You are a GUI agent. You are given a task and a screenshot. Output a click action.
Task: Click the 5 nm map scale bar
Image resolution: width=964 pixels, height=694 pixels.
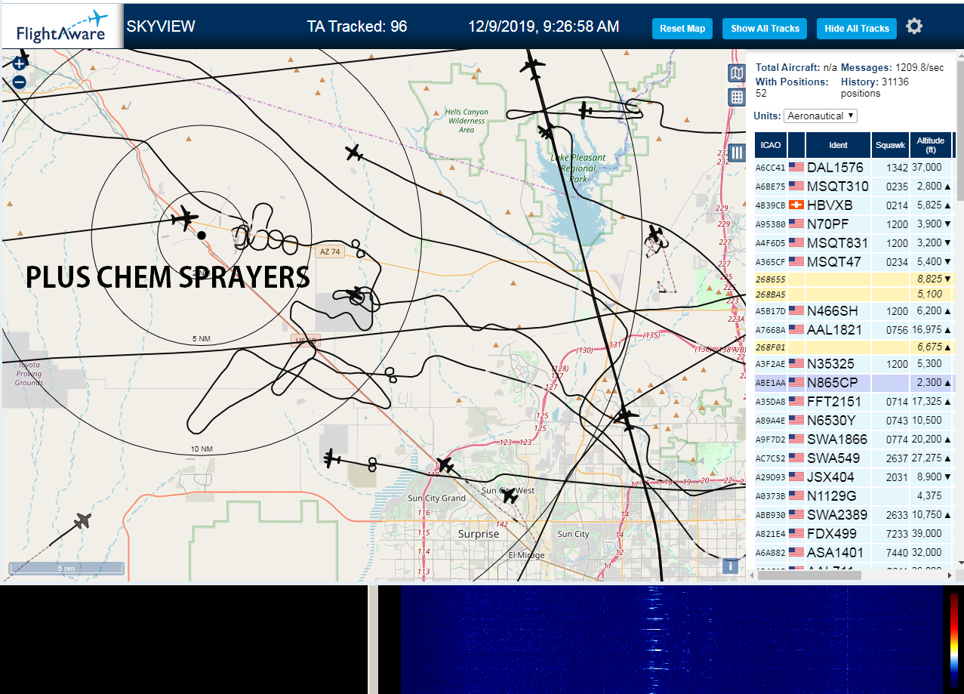tap(66, 568)
